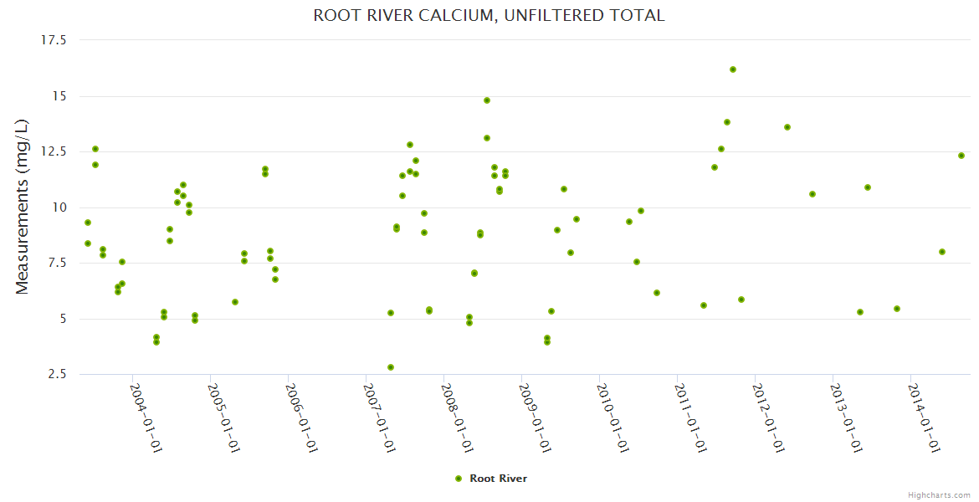This screenshot has width=979, height=502.
Task: Toggle the Root River series legend label
Action: click(498, 479)
